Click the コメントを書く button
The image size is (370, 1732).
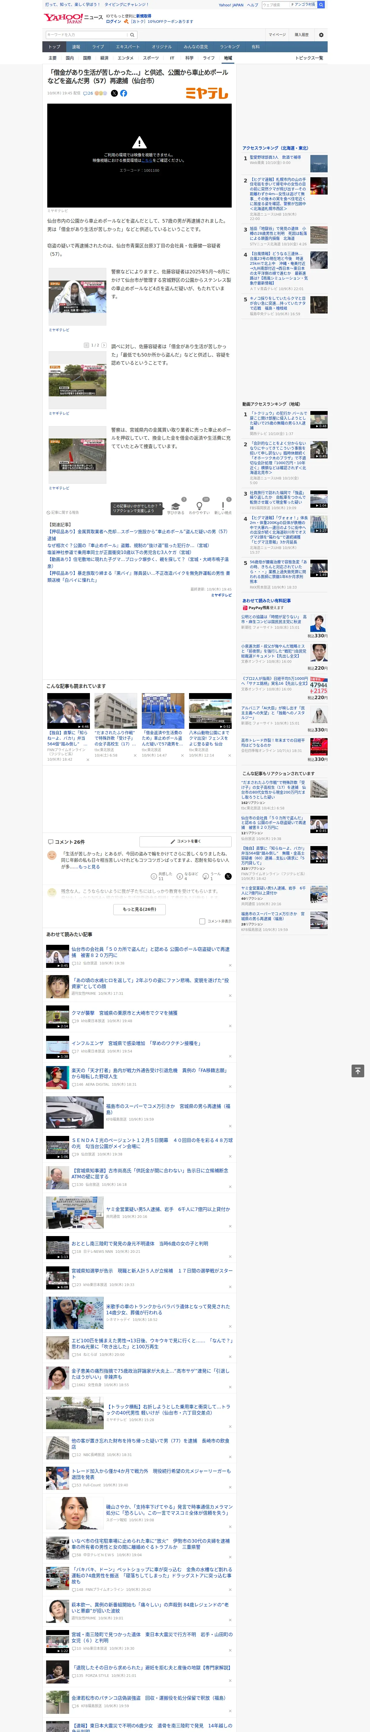point(185,841)
